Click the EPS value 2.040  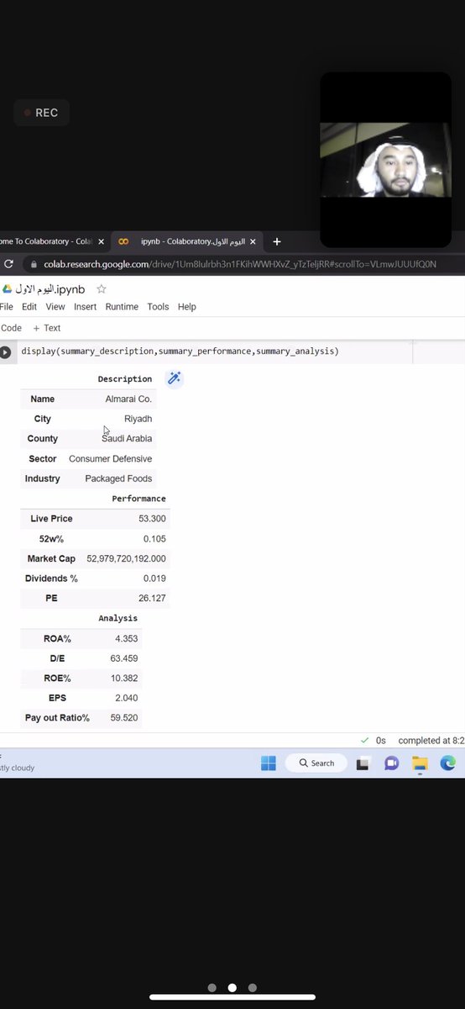(127, 698)
